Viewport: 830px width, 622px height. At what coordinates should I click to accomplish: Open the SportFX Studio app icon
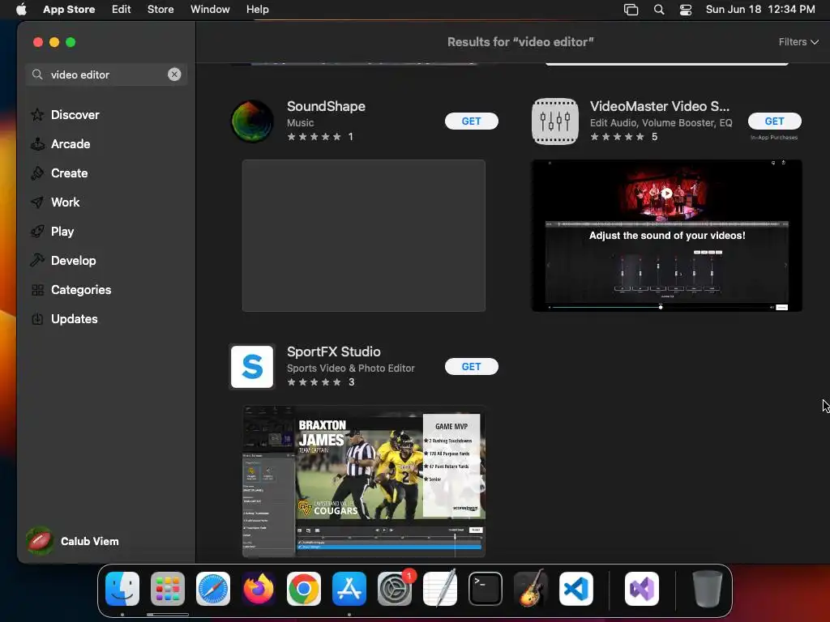tap(253, 367)
